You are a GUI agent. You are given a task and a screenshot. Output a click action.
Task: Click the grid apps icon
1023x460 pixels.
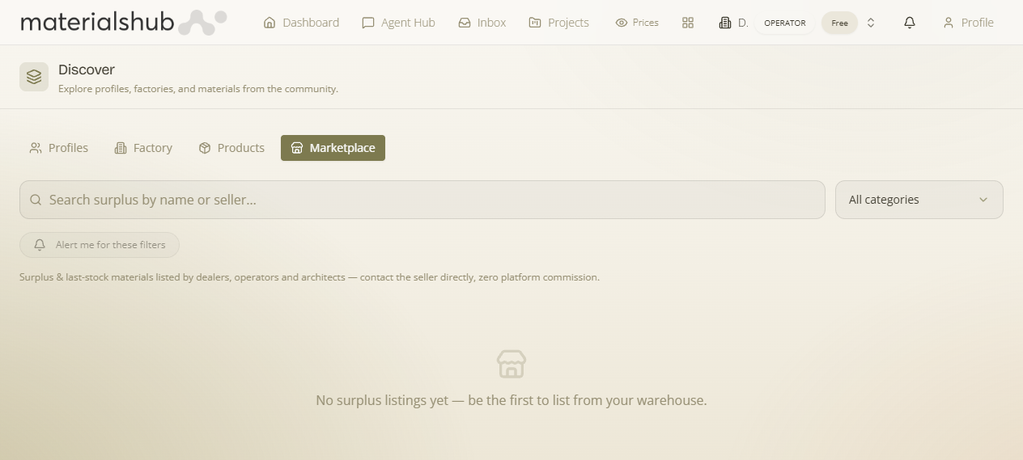[688, 23]
